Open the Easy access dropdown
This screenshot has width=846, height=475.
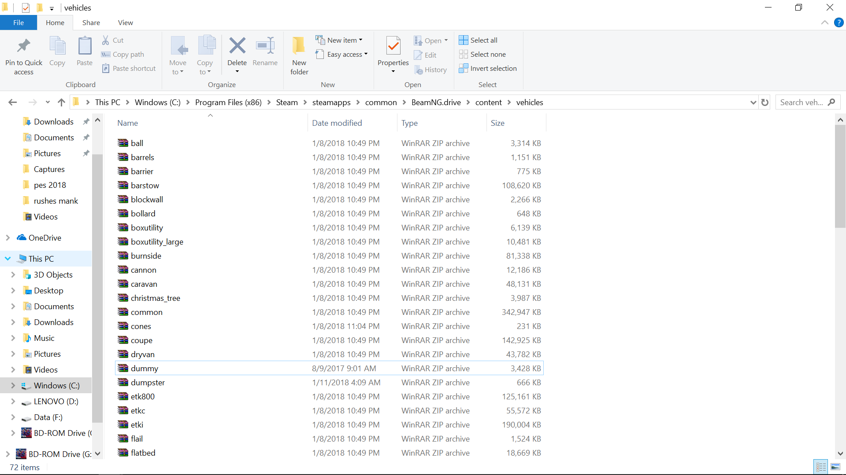(341, 54)
